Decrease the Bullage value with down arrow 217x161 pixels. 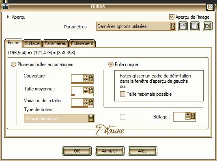click(188, 118)
